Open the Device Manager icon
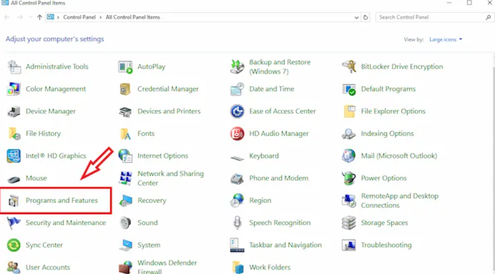 [14, 111]
